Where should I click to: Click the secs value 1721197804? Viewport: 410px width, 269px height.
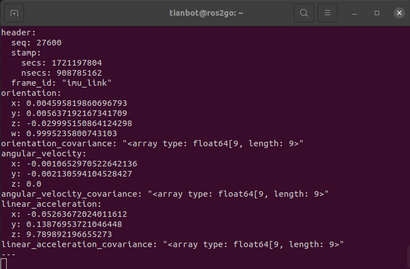pos(76,63)
